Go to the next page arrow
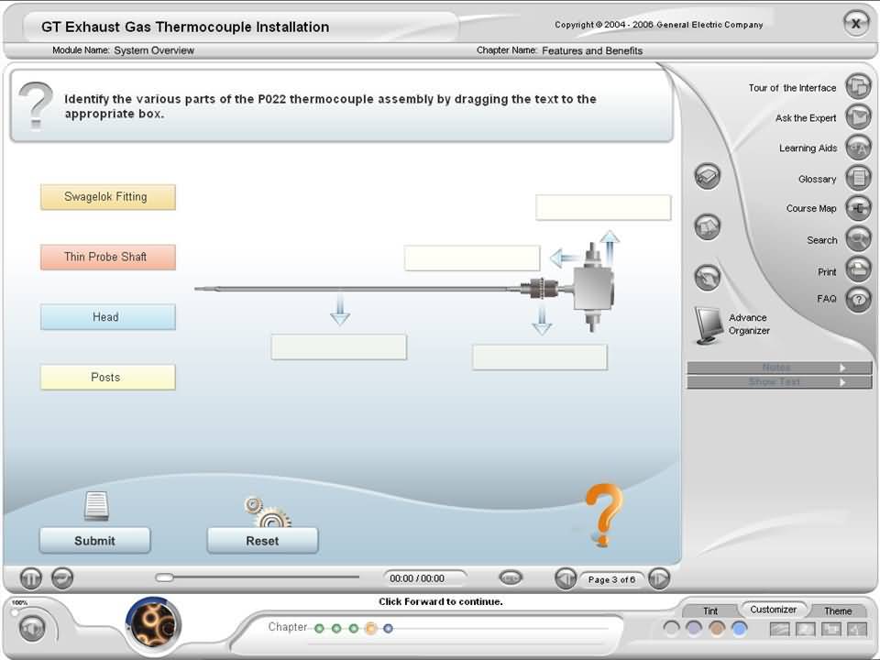Viewport: 880px width, 660px height. [x=659, y=578]
